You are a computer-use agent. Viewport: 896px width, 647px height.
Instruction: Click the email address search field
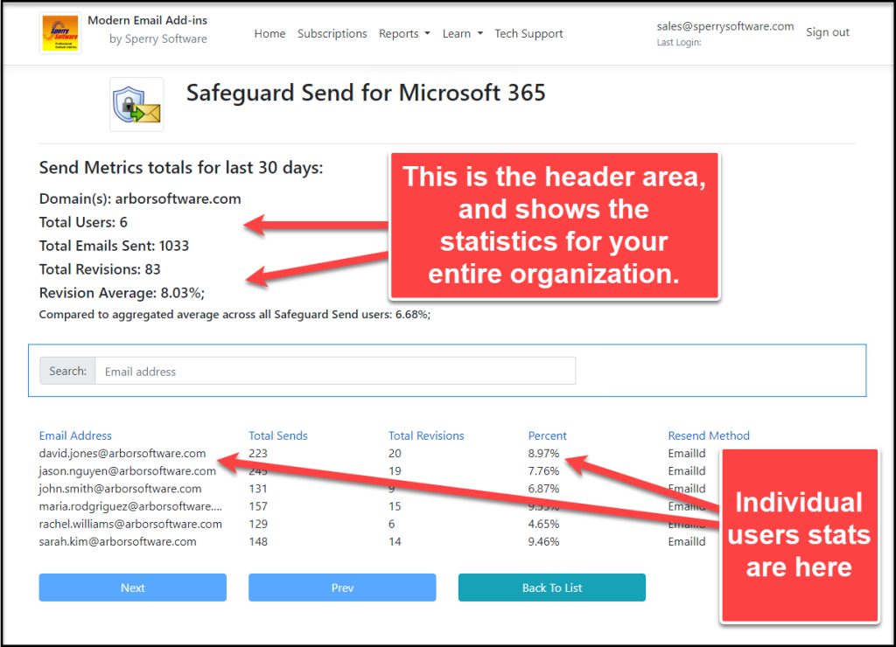tap(337, 371)
